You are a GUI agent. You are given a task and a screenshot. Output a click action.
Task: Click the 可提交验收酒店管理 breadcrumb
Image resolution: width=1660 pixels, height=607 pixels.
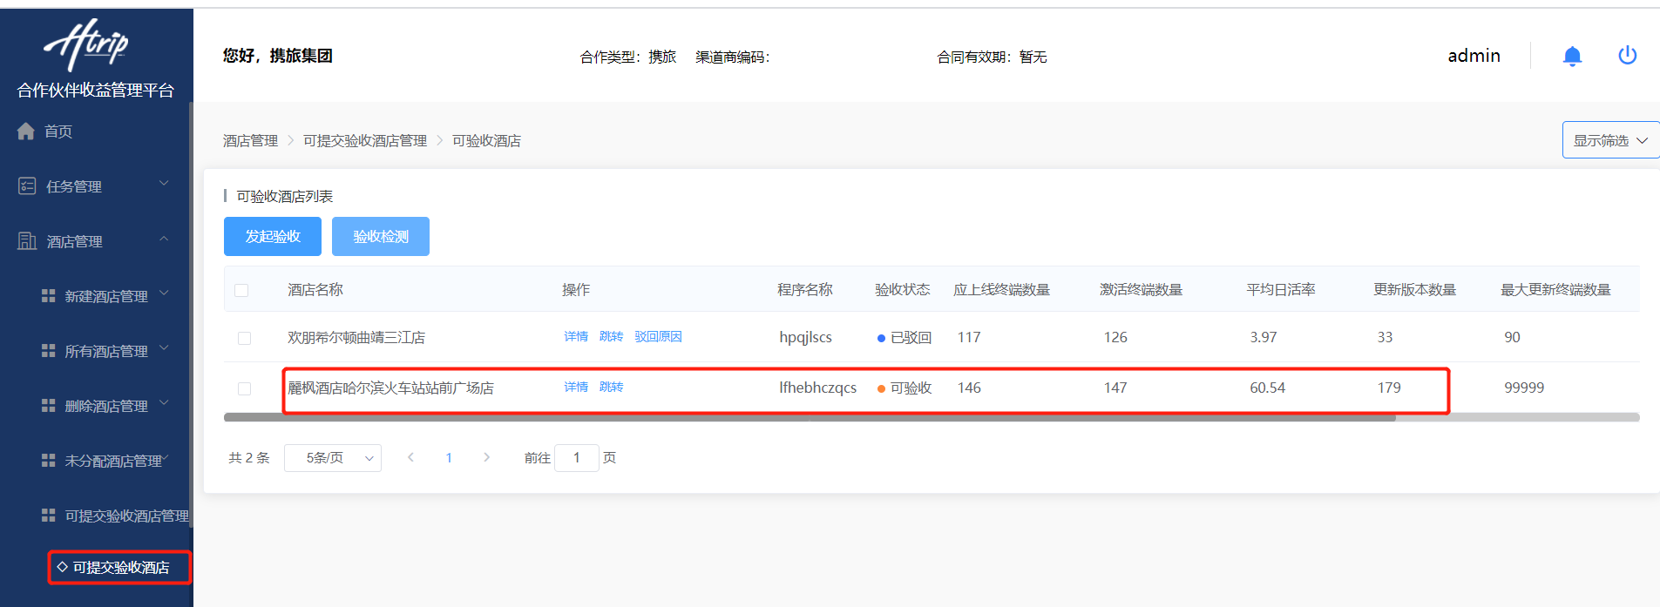365,140
